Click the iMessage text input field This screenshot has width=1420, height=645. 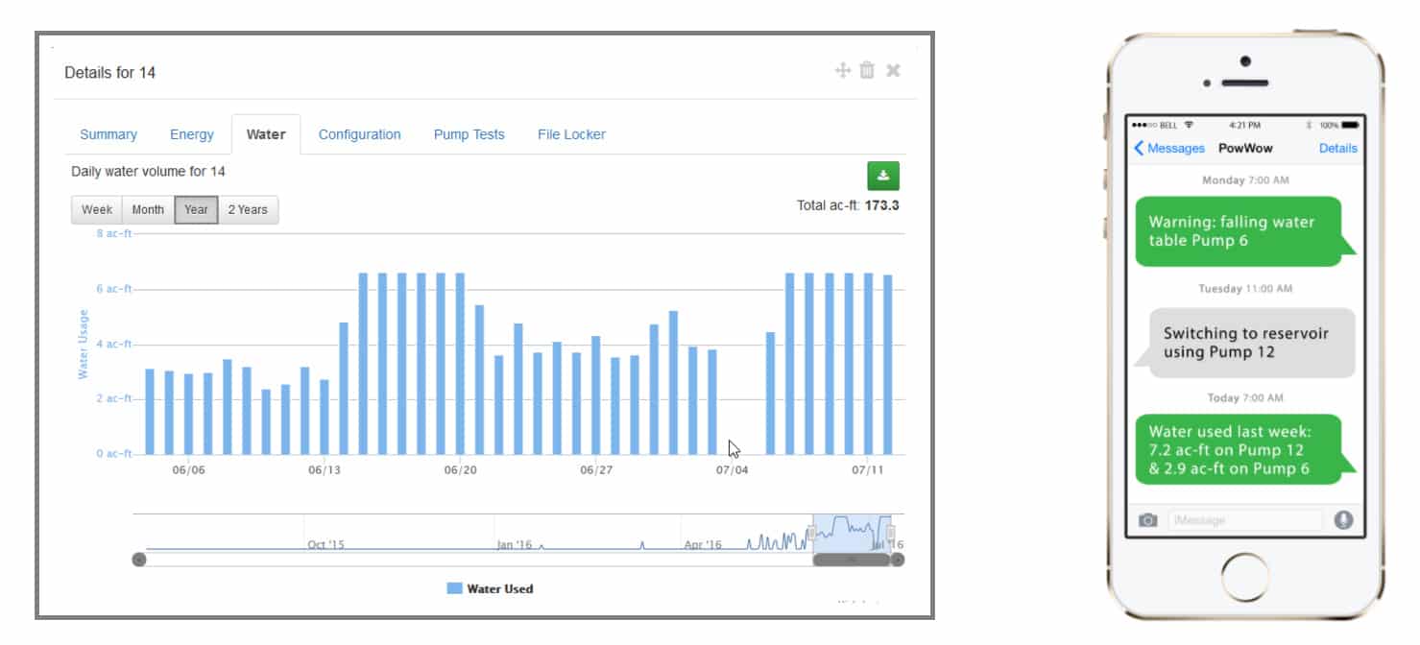coord(1245,520)
